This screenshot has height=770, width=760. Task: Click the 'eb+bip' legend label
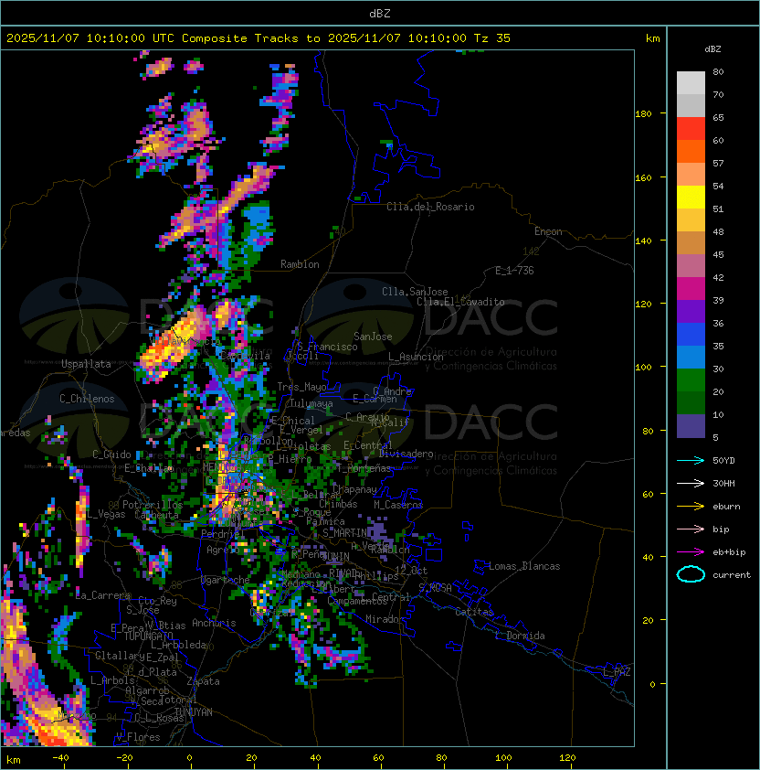[x=729, y=552]
